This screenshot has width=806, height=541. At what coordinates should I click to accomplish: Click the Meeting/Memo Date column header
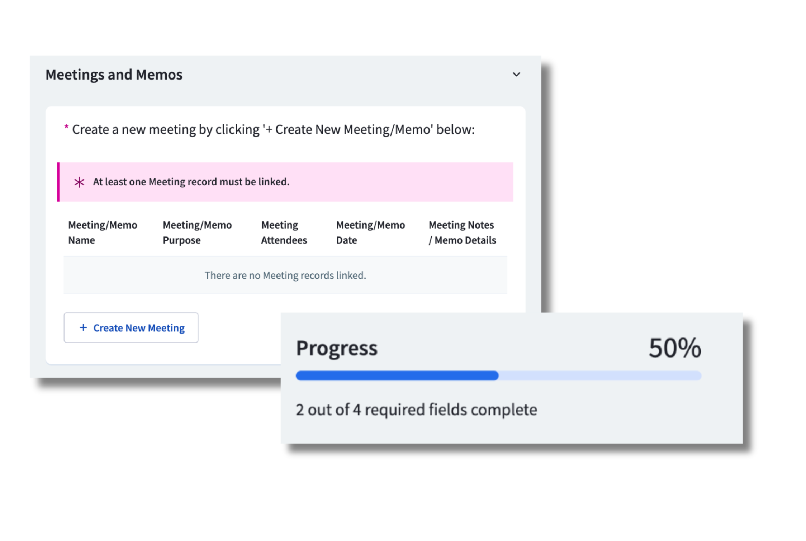[x=370, y=232]
